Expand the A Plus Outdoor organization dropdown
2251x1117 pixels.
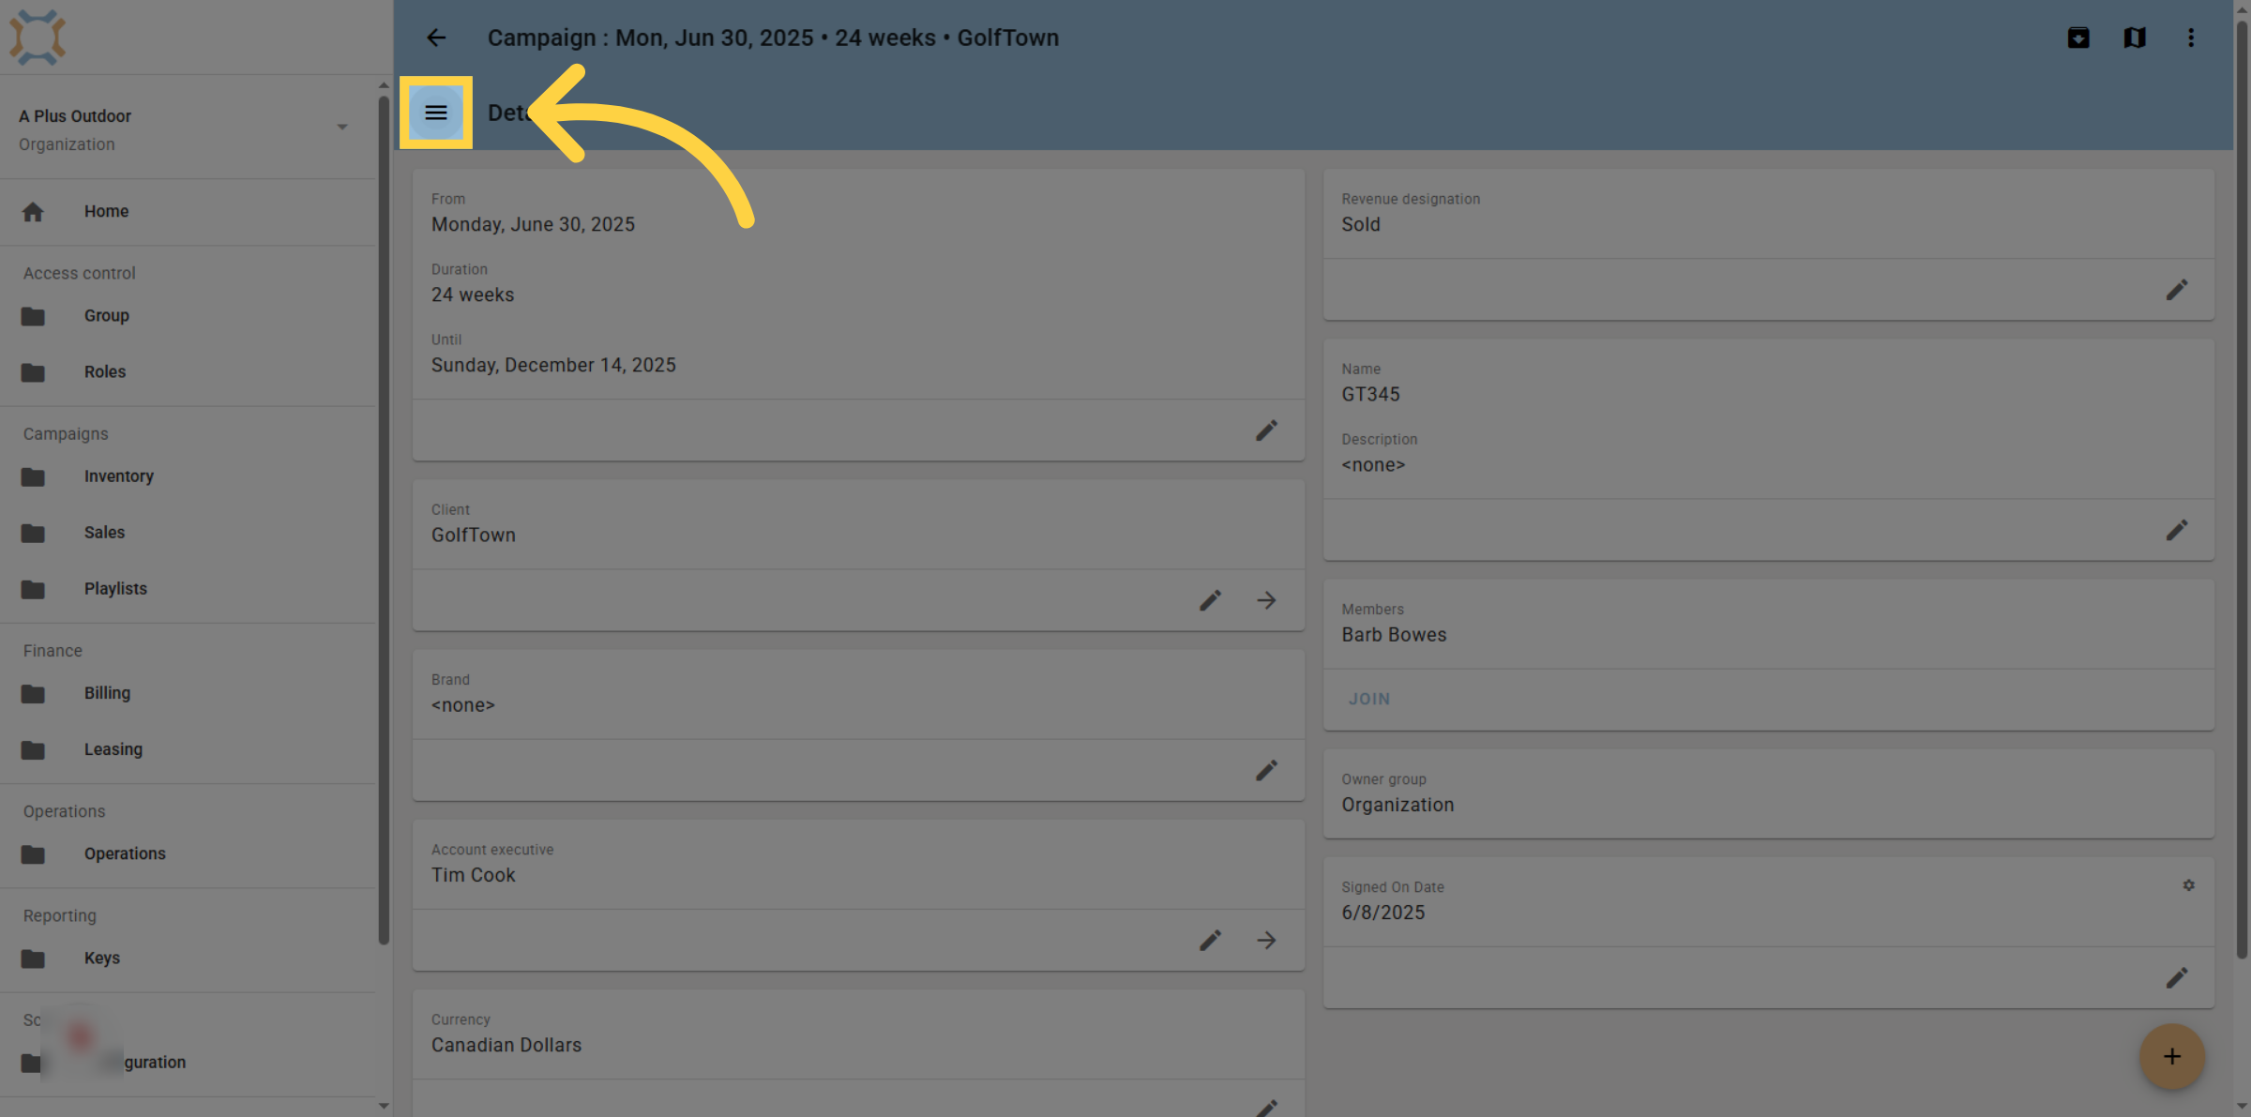pyautogui.click(x=342, y=128)
